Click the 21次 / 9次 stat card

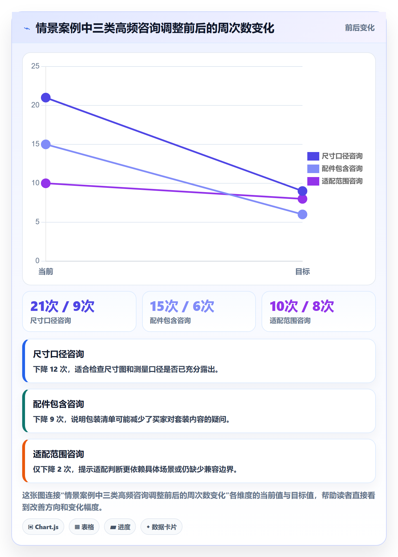[x=79, y=311]
